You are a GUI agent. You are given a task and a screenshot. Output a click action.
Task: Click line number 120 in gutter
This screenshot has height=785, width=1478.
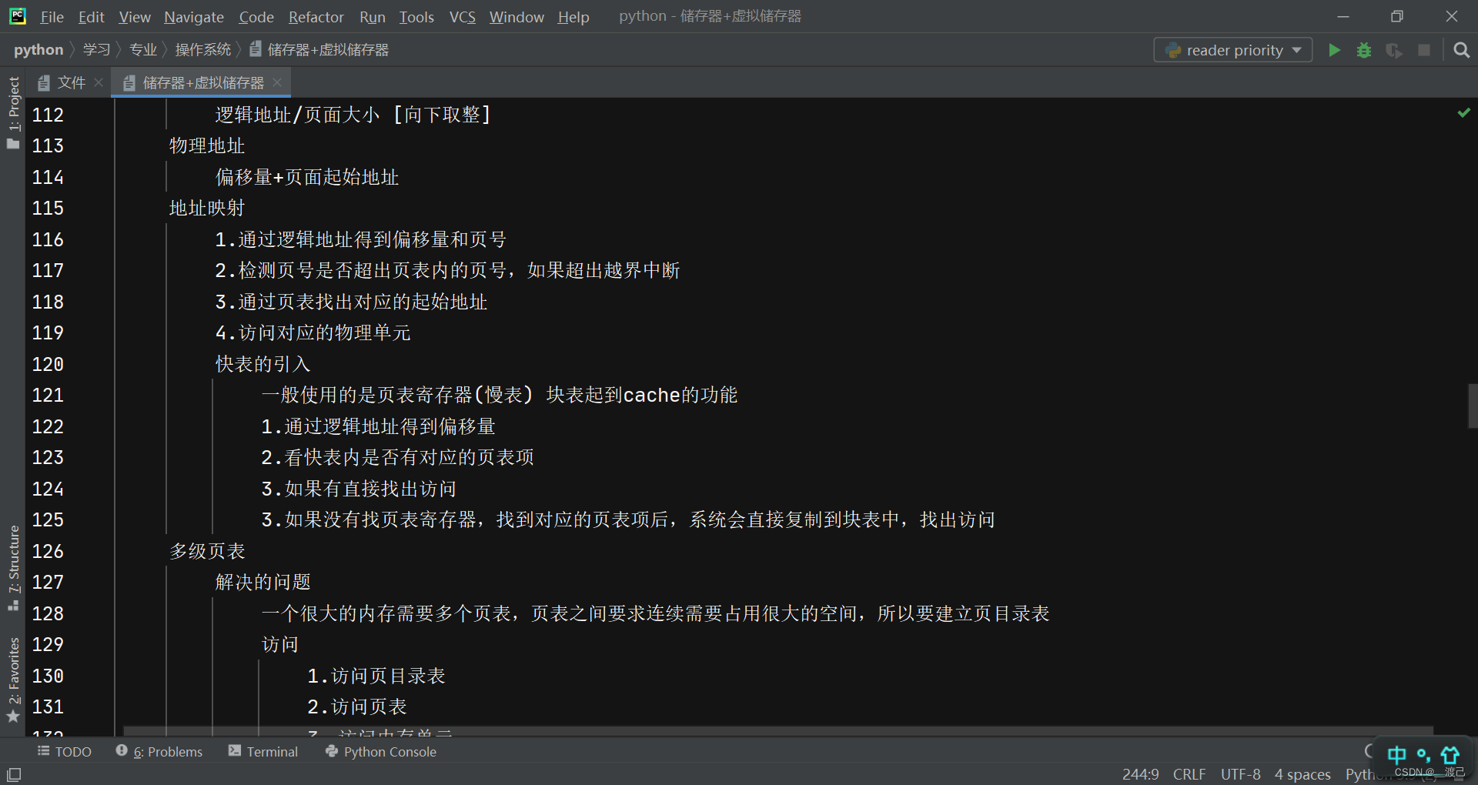pos(48,364)
